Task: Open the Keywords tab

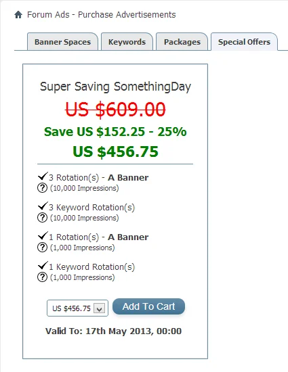Action: (x=127, y=42)
